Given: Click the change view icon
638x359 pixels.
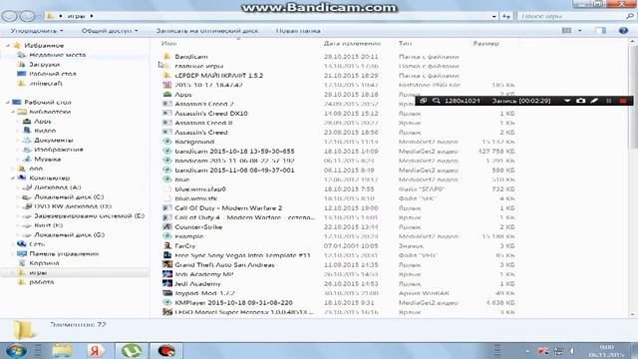Looking at the screenshot, I should pos(566,31).
